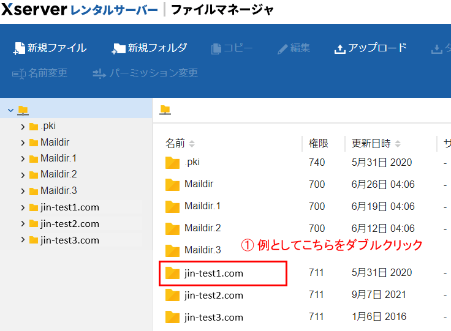Click 編集 toolbar label
The image size is (451, 331).
(300, 48)
